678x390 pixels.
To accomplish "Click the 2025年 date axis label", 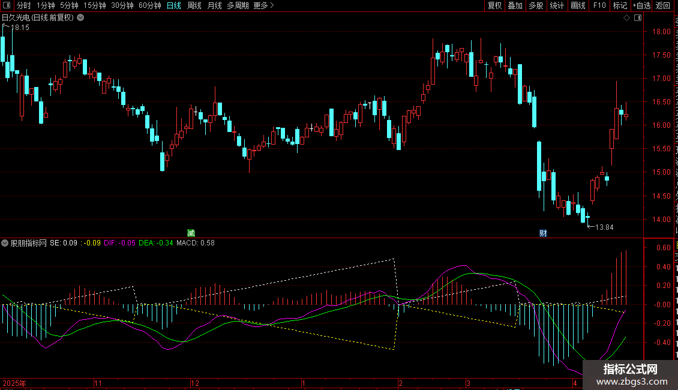I will pos(14,383).
